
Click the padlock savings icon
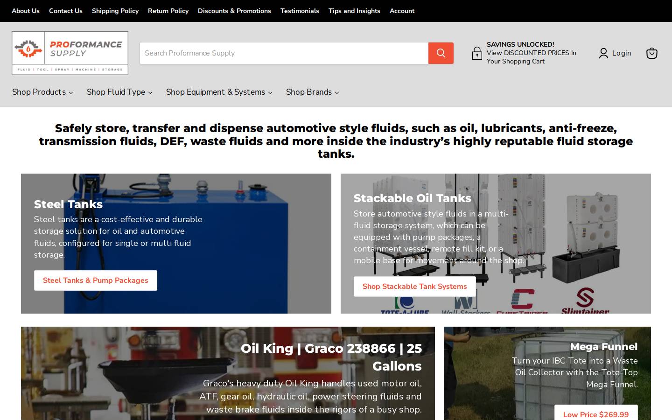(477, 53)
